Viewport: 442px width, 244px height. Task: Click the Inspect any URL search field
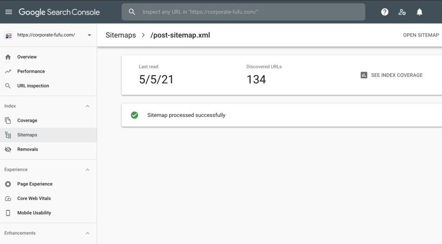click(243, 12)
